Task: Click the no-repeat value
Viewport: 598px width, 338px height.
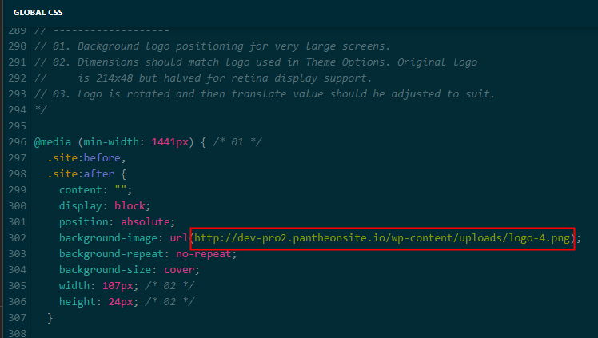Action: click(x=204, y=254)
